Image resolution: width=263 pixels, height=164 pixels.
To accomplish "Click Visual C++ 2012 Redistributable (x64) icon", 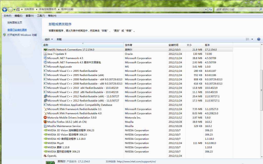I will (45, 96).
